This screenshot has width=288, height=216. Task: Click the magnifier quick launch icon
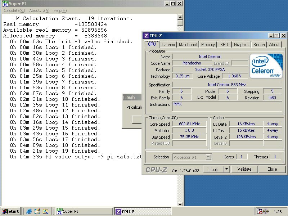click(x=45, y=211)
